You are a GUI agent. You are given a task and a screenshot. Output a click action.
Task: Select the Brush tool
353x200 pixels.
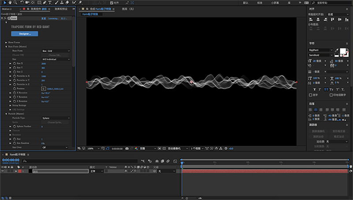56,3
